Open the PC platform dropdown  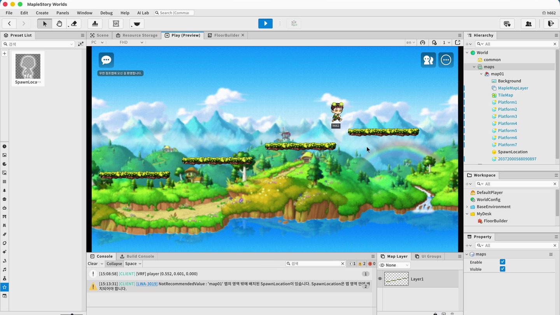point(97,42)
